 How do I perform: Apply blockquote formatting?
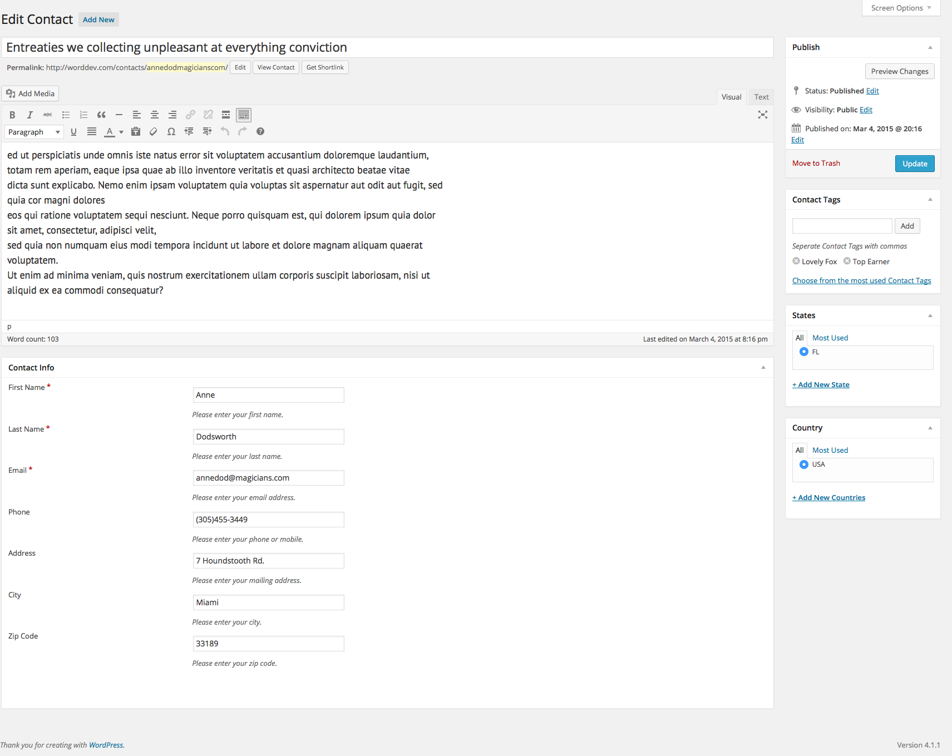pyautogui.click(x=101, y=115)
